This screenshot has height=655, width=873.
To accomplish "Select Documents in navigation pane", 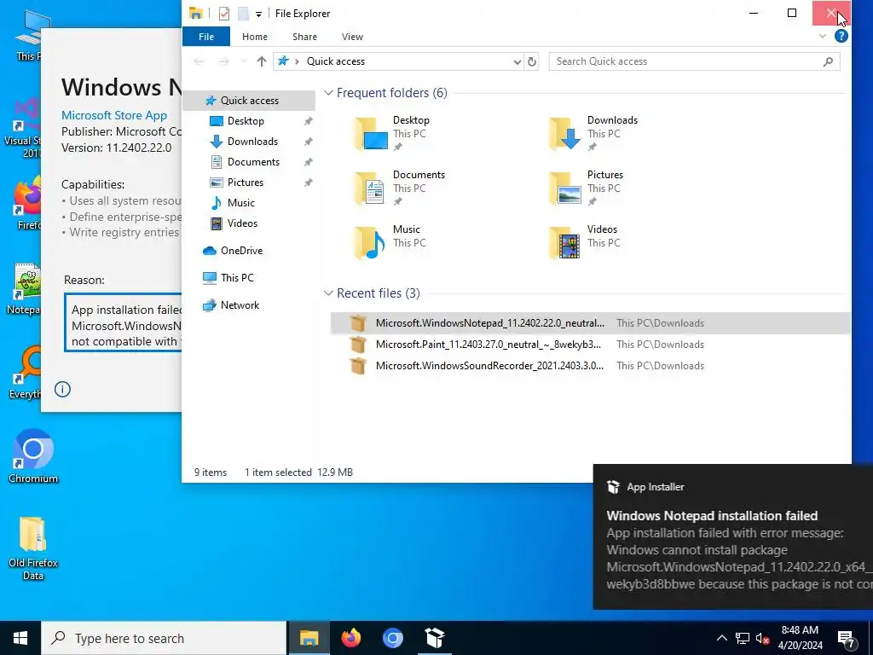I will [253, 162].
